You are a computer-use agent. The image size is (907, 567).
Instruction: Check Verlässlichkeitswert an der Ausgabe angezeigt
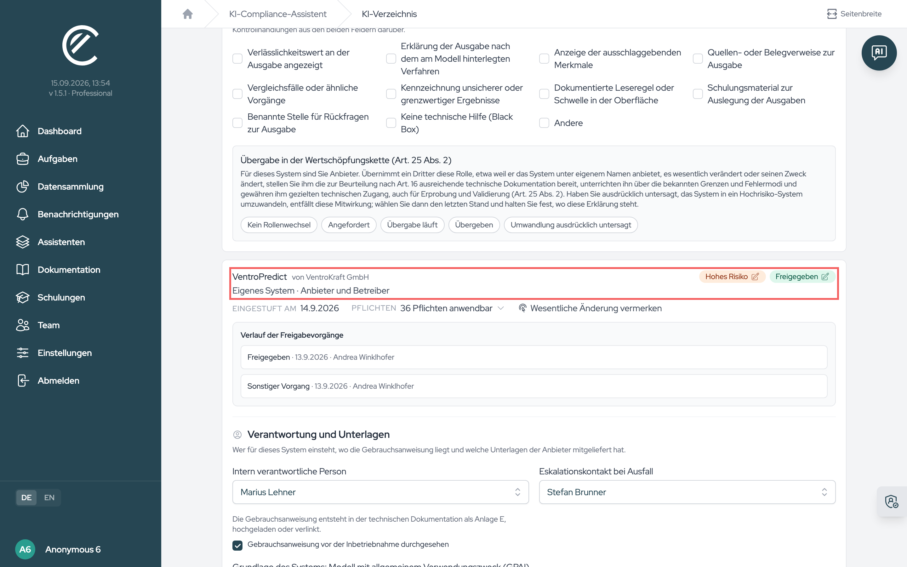(x=237, y=59)
